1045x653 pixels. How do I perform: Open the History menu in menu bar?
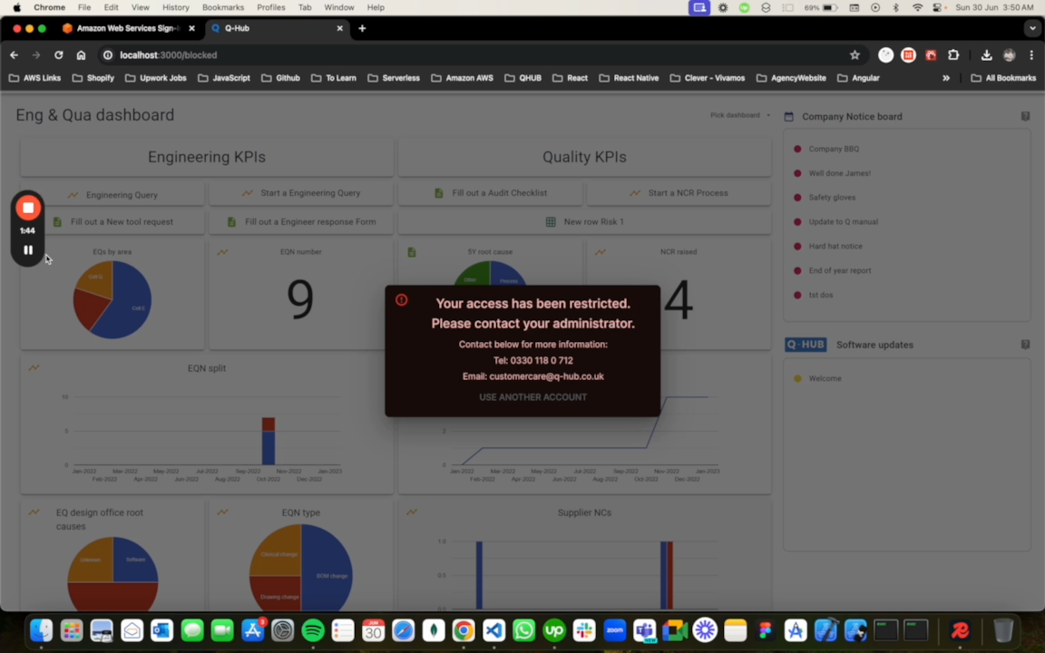tap(175, 7)
